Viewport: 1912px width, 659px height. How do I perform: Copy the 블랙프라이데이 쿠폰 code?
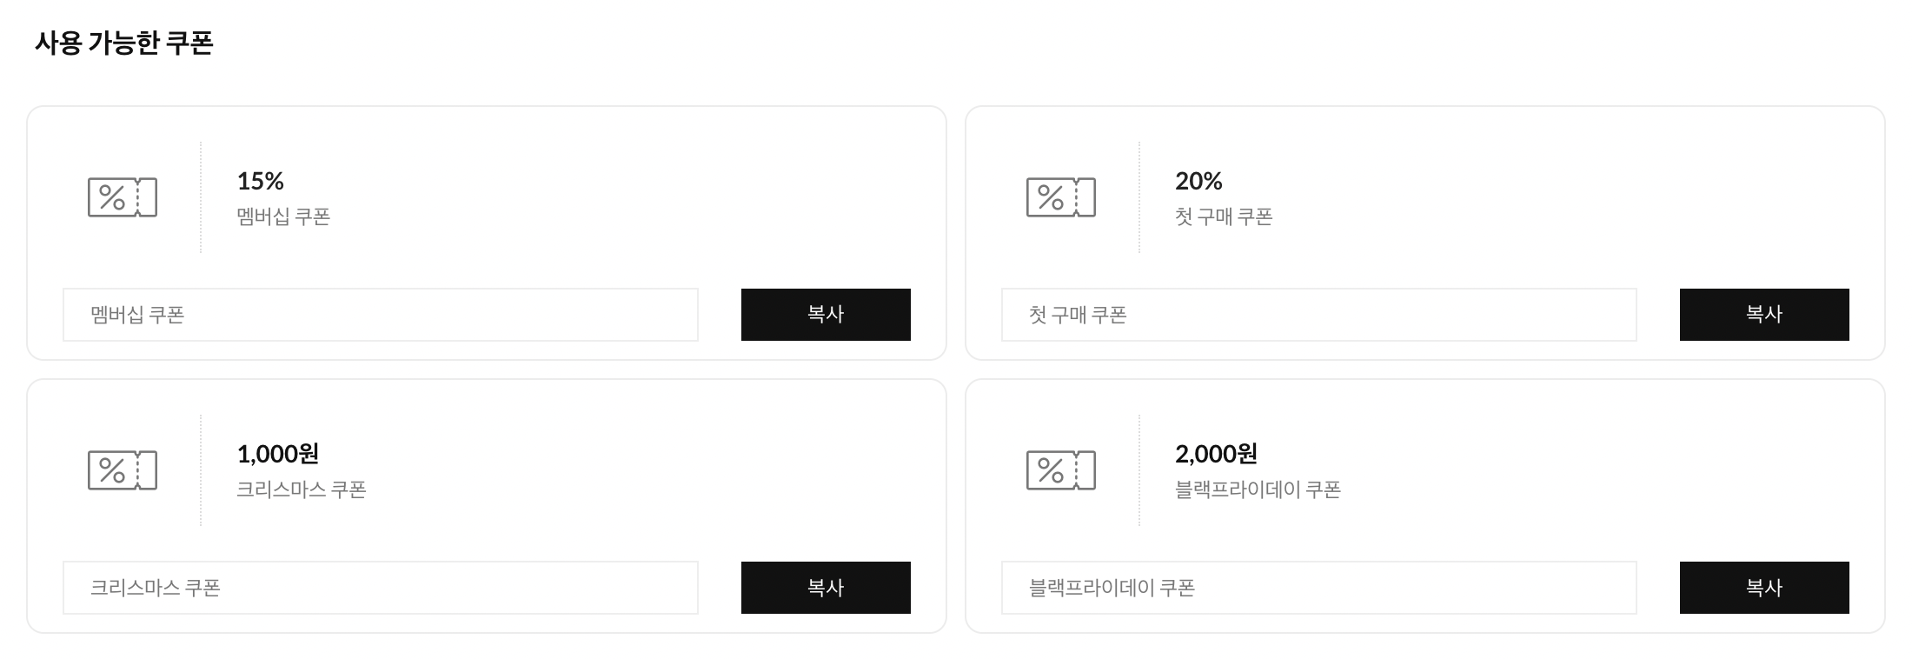[x=1764, y=588]
